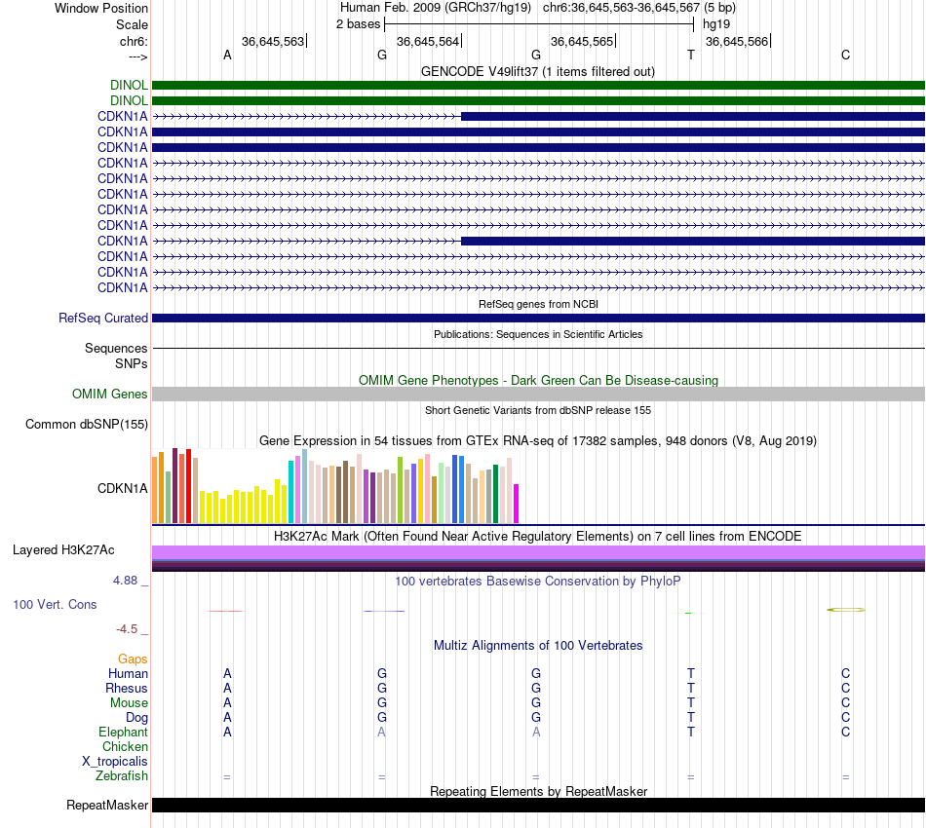Click Multiz Alignments of 100 Vertebrates title

pyautogui.click(x=538, y=645)
